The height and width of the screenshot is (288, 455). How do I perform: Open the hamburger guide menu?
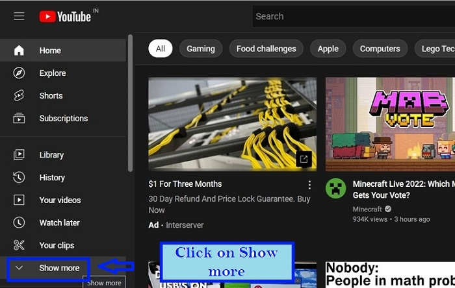(19, 16)
